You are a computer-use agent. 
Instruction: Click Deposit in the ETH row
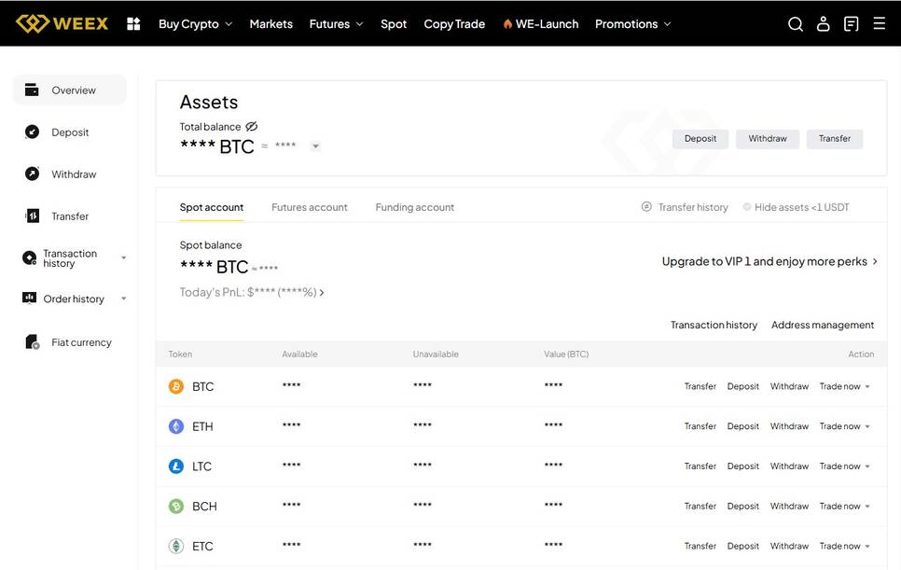(743, 426)
